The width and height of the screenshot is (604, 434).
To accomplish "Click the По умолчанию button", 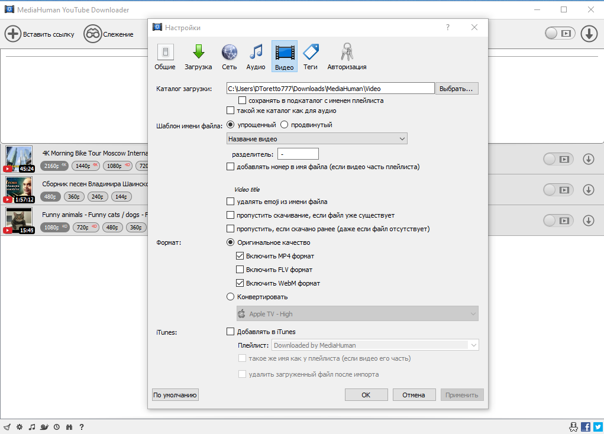I will (x=175, y=395).
